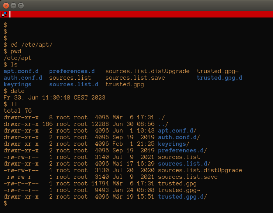Click apt.conf.d/ in the ll listing
The width and height of the screenshot is (273, 213).
[177, 131]
